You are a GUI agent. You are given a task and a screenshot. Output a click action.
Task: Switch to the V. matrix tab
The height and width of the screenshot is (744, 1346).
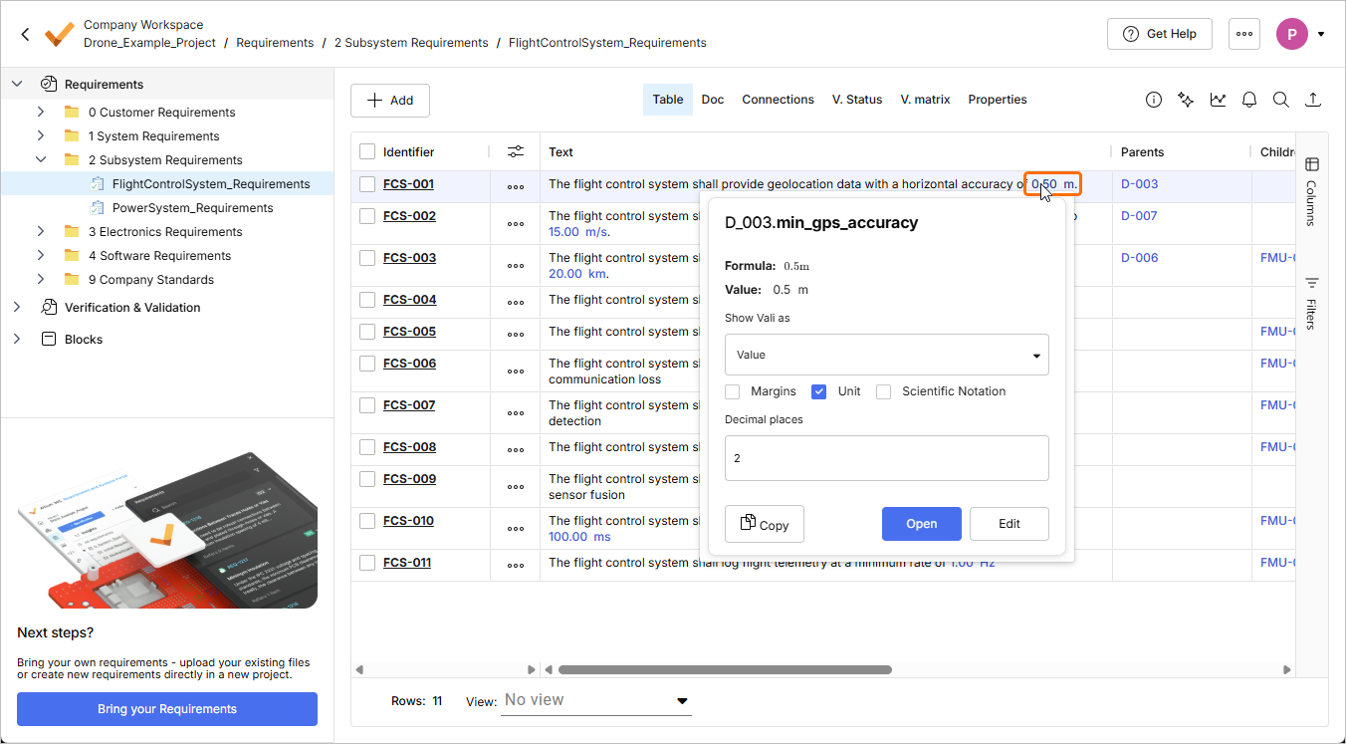[925, 100]
